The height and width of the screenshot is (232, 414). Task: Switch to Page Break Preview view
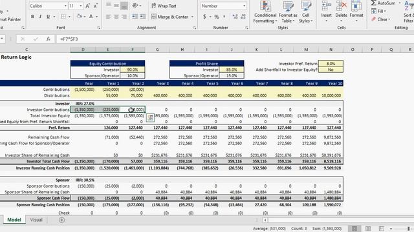(381, 229)
